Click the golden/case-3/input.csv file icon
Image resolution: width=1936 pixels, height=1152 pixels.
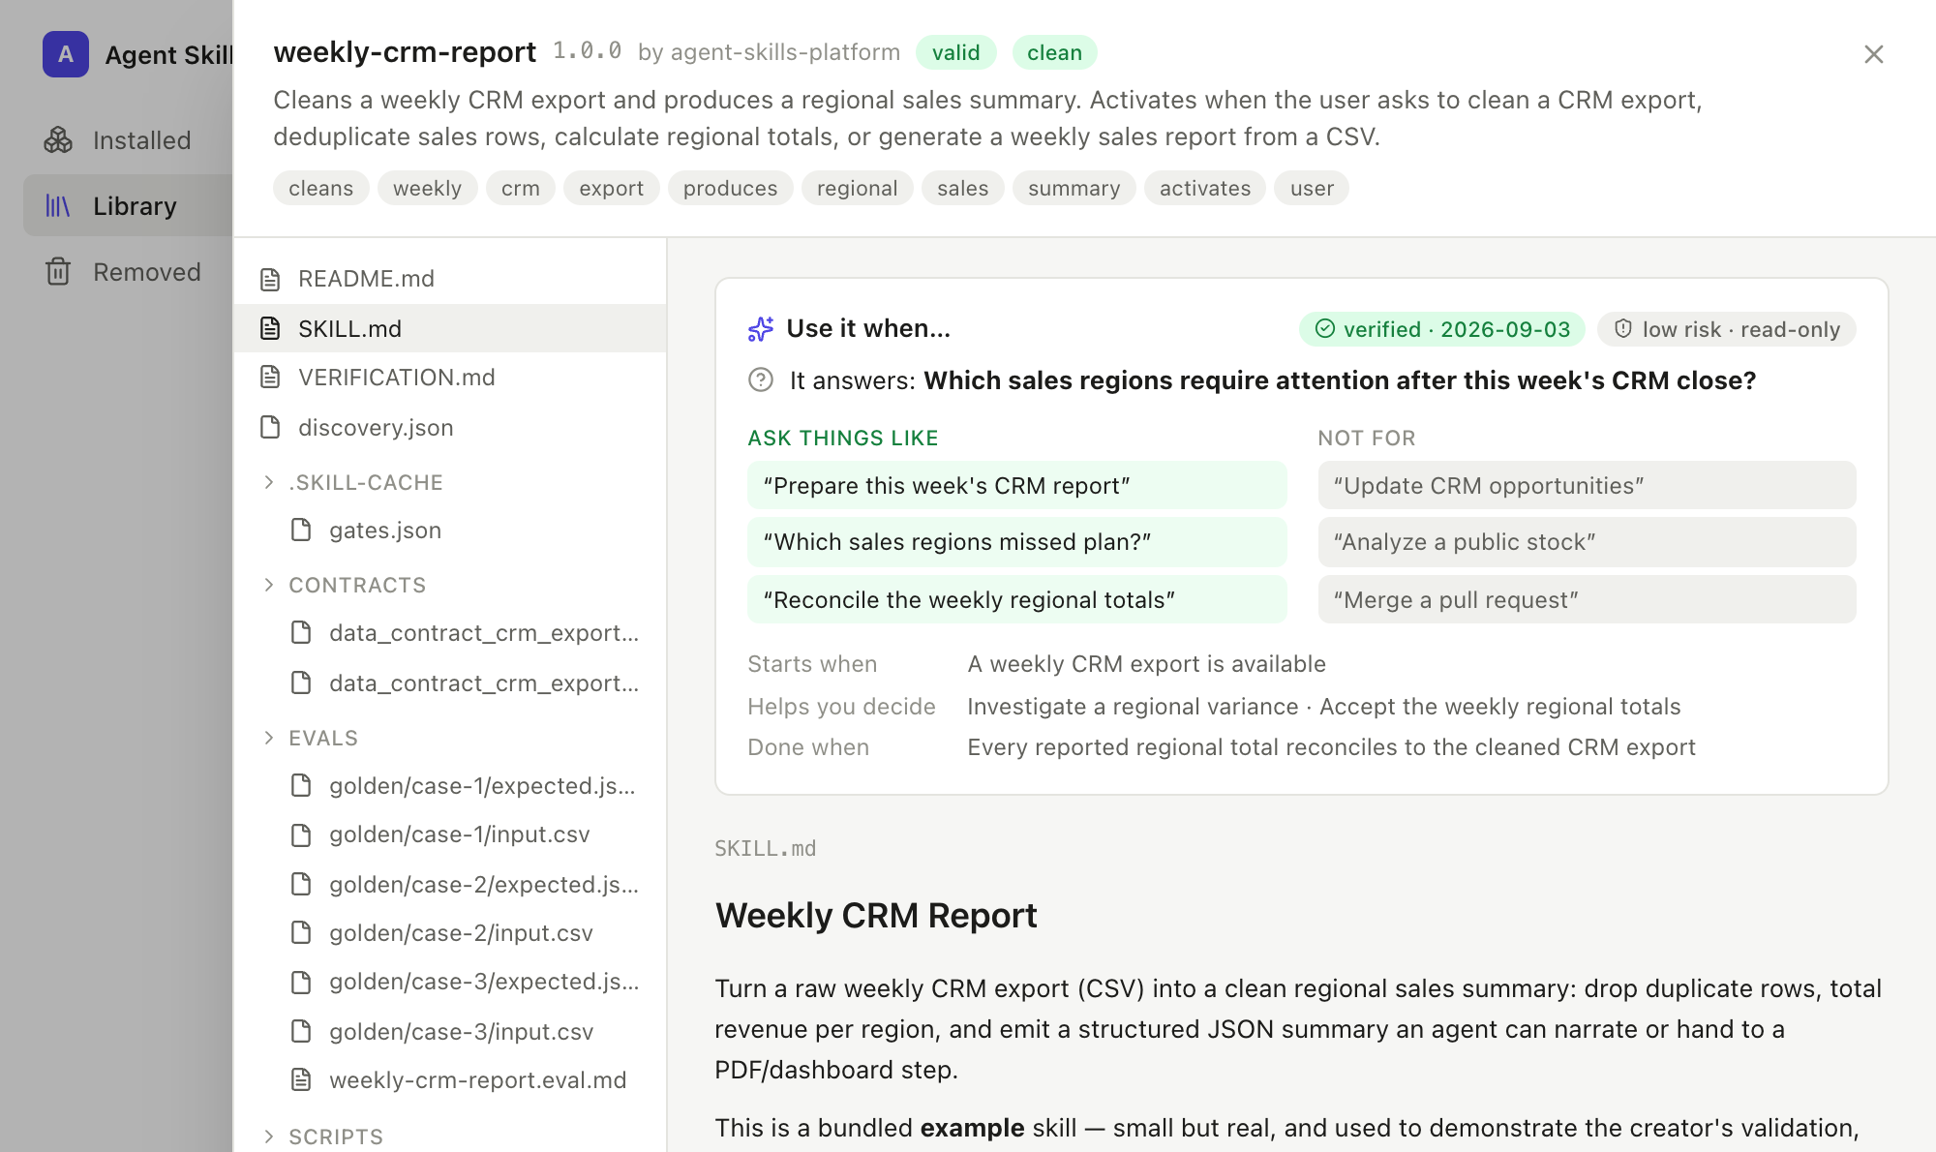point(301,1031)
